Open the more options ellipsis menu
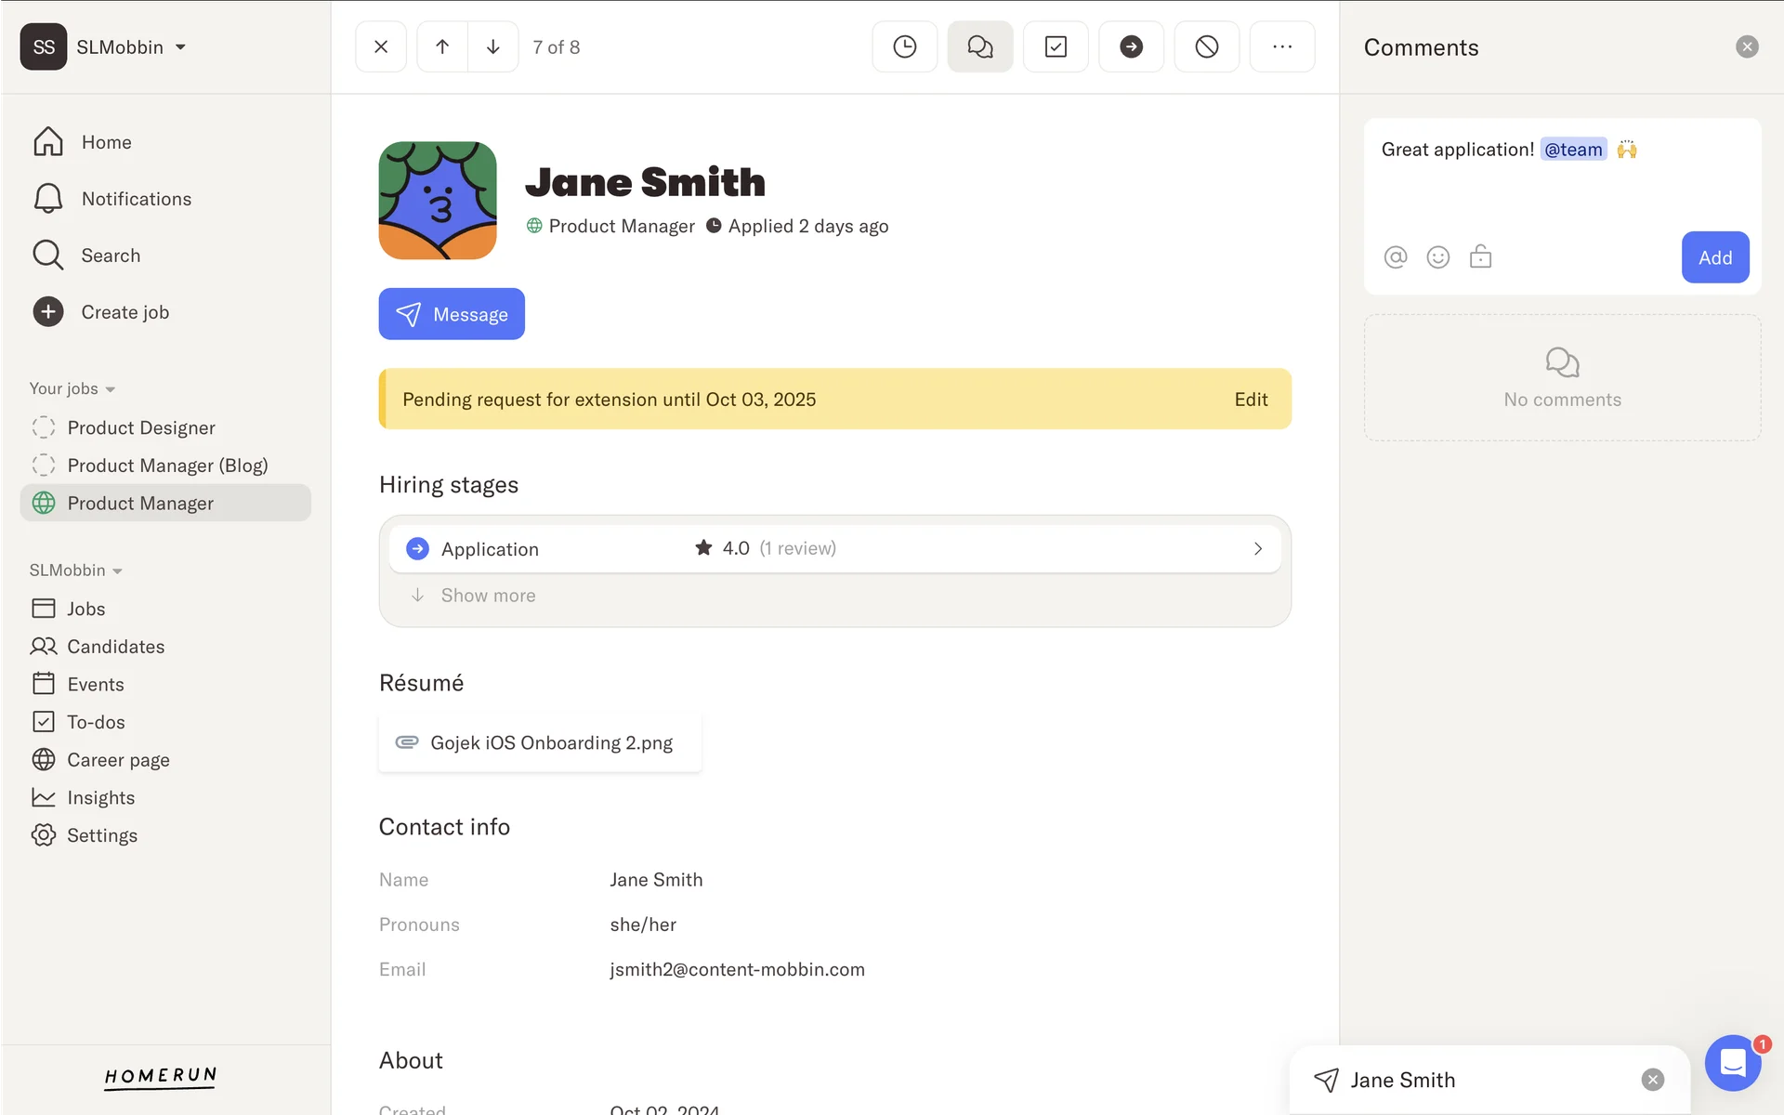This screenshot has width=1784, height=1115. point(1281,46)
